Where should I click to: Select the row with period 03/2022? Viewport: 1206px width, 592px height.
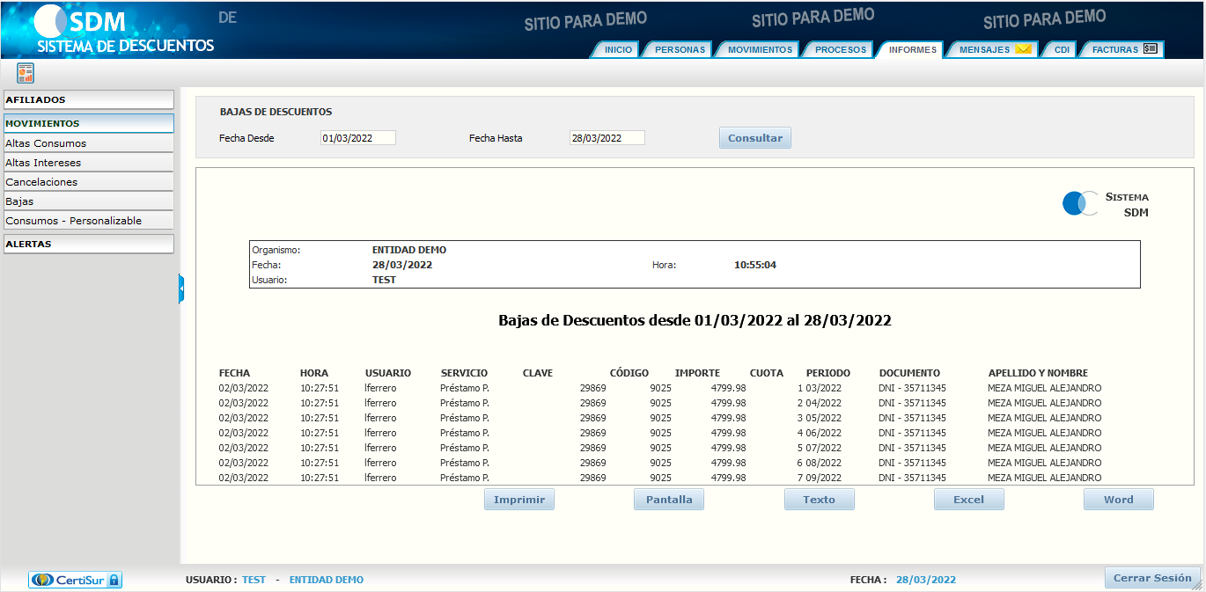(660, 388)
